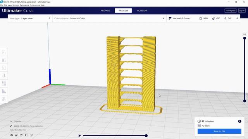248x139 pixels.
Task: Open the File menu
Action: point(2,5)
